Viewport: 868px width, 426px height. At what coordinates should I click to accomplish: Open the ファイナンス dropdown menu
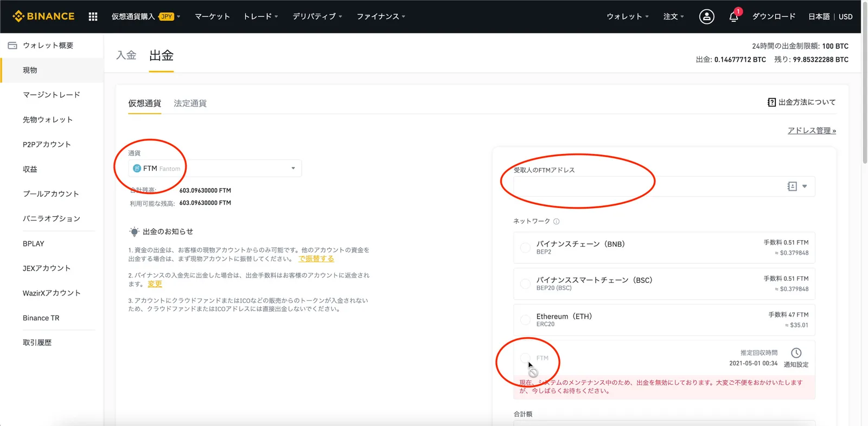tap(381, 17)
